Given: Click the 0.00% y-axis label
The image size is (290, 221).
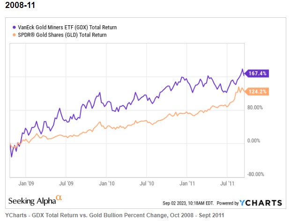Looking at the screenshot, I should [254, 141].
